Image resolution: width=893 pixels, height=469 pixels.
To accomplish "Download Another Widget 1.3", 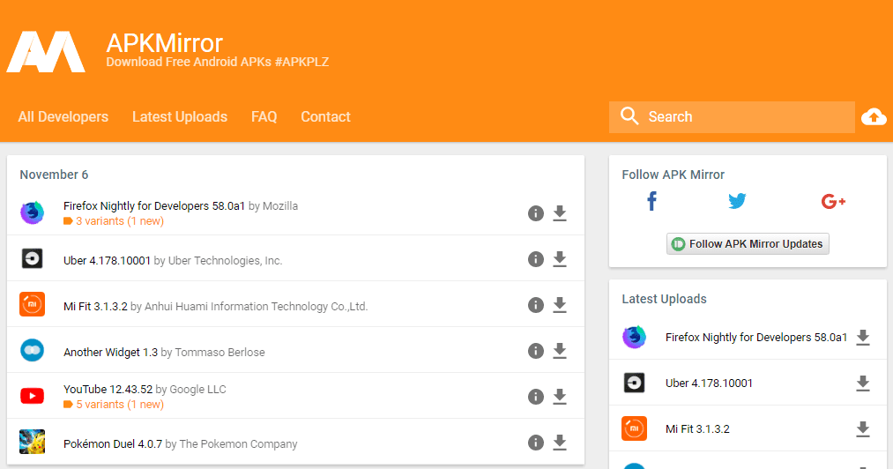I will (x=560, y=351).
